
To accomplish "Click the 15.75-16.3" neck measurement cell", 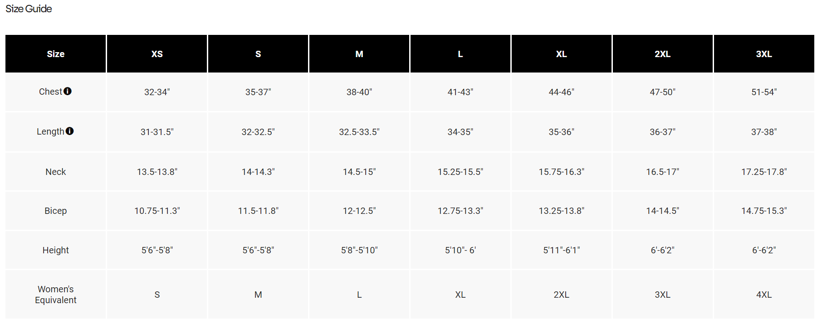I will click(562, 172).
